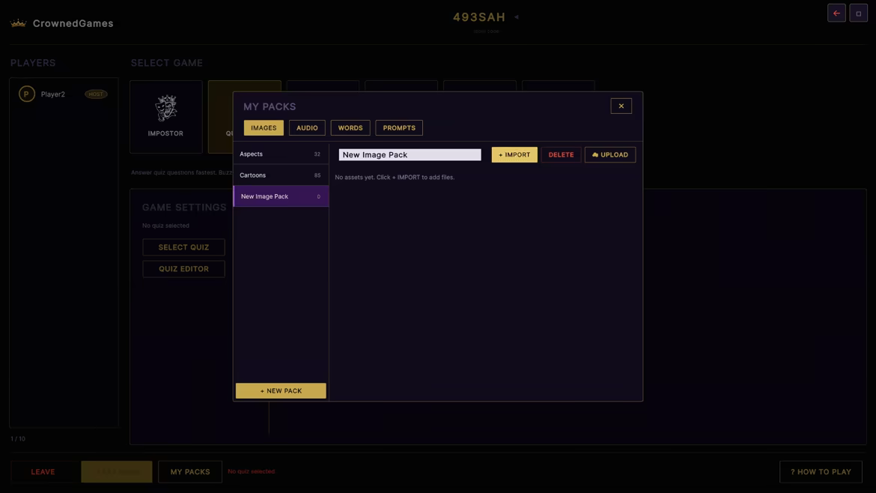Click the + Import button
876x493 pixels.
pyautogui.click(x=514, y=155)
